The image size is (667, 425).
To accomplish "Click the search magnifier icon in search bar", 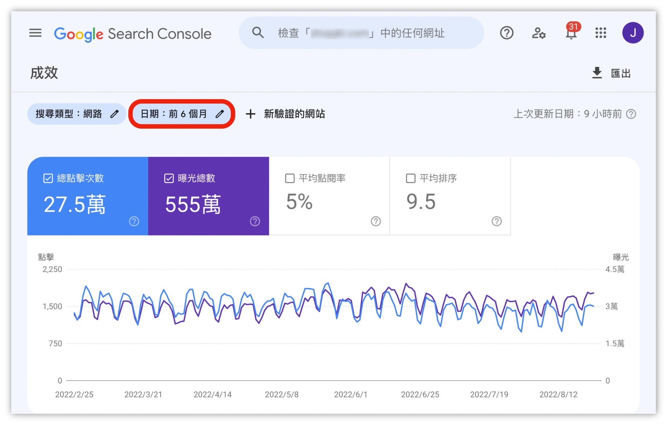I will pos(258,33).
